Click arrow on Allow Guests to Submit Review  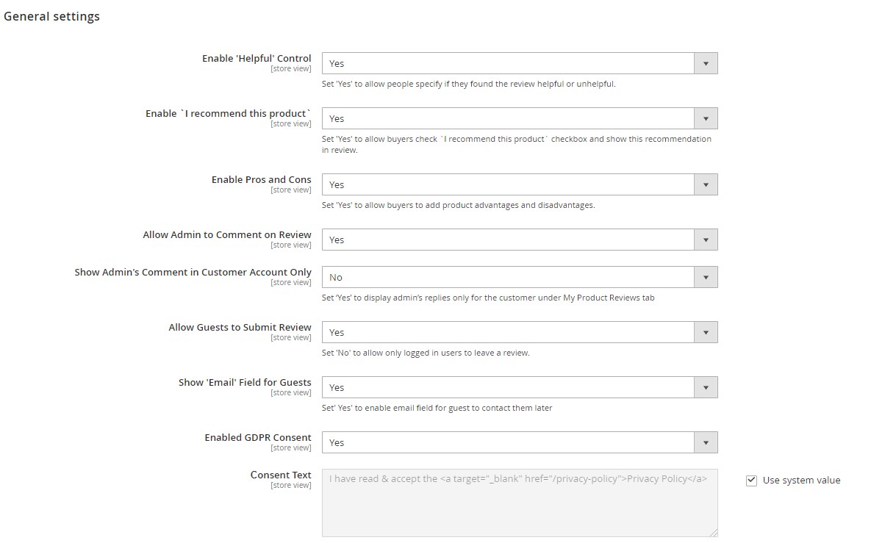(706, 333)
